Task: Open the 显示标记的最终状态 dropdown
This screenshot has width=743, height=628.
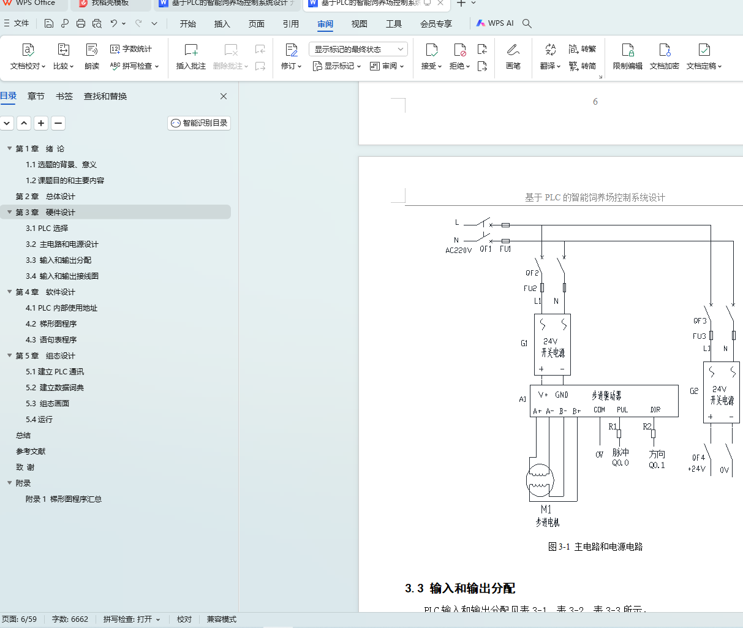Action: (358, 49)
